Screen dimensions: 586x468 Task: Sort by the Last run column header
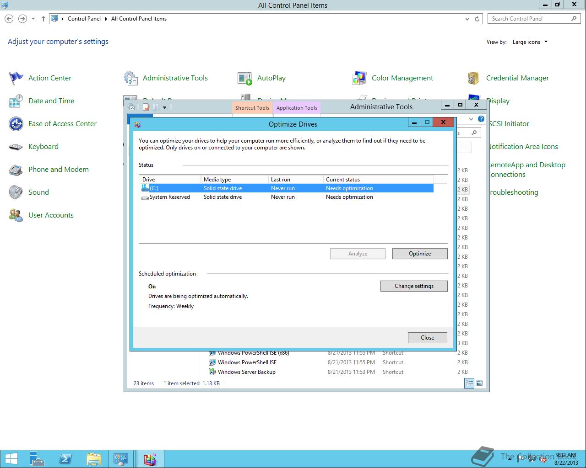296,180
